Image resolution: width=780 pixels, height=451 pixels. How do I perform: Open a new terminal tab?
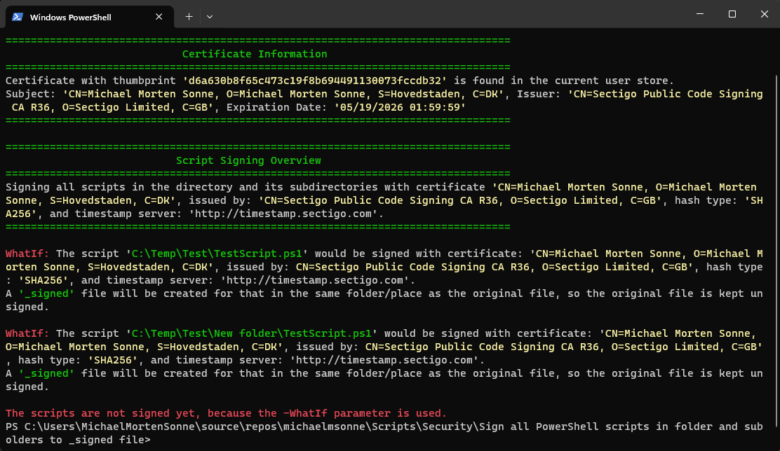[189, 16]
